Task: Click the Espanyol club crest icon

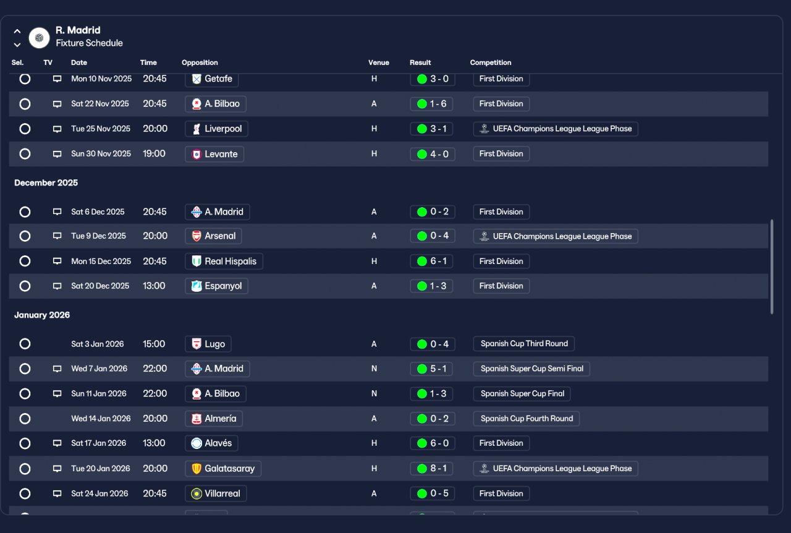Action: [x=197, y=286]
